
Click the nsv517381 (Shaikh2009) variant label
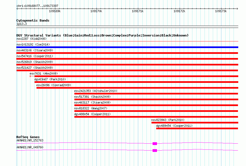(x=92, y=97)
